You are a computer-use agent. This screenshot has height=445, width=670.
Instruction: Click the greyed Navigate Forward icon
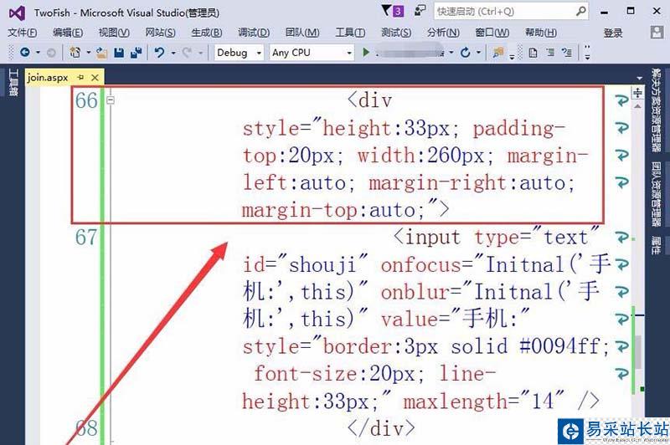[x=51, y=53]
